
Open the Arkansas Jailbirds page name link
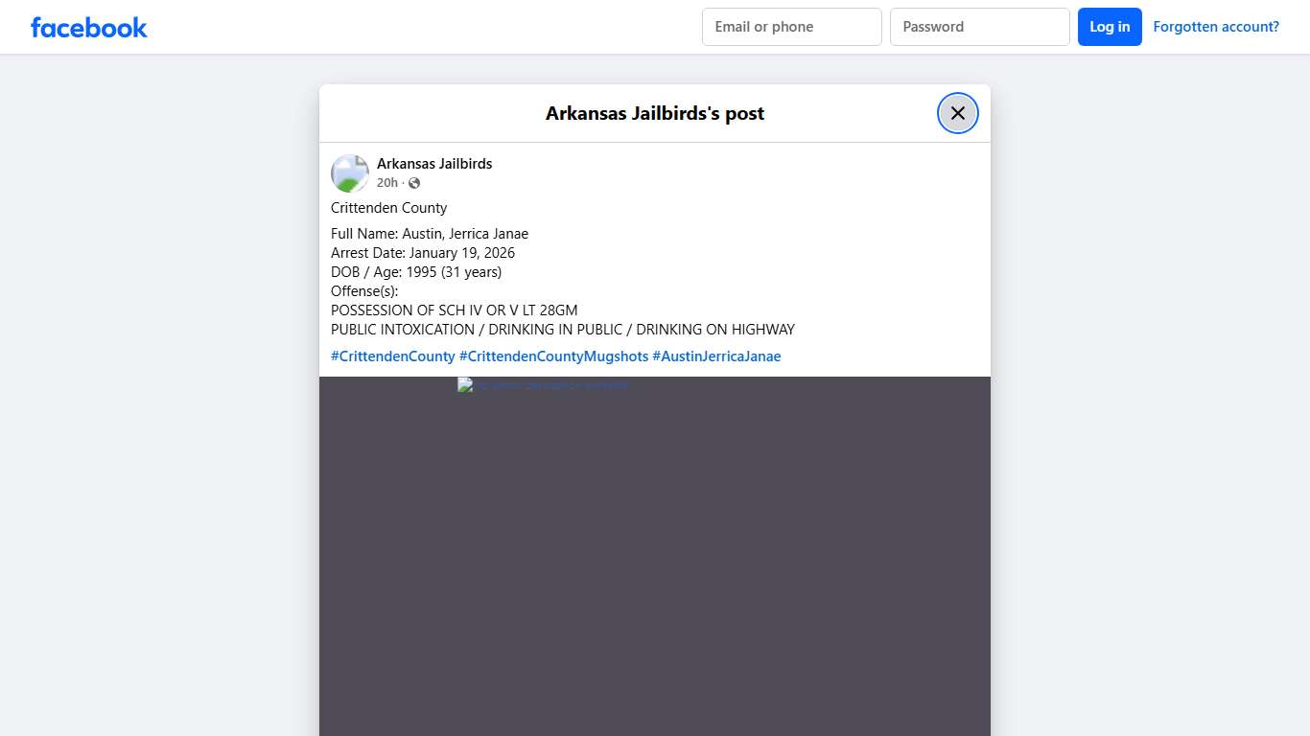pos(434,164)
